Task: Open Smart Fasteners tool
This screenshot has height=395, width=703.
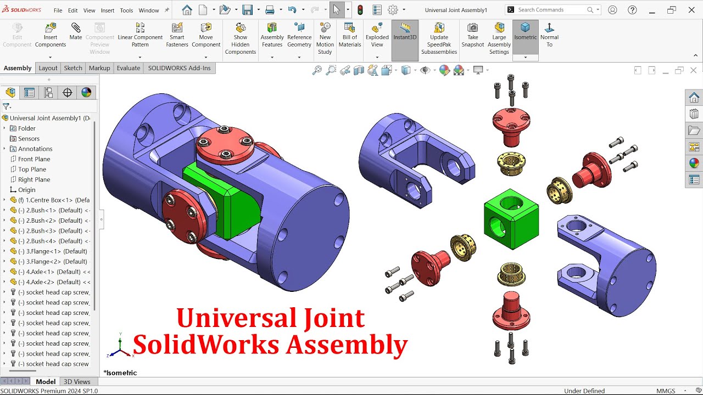Action: click(177, 36)
